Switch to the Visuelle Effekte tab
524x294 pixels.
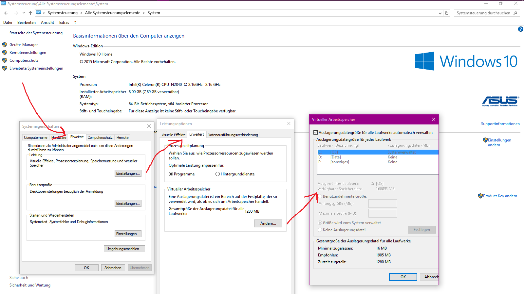click(x=174, y=135)
